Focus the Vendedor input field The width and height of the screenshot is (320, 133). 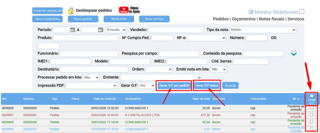(x=176, y=30)
